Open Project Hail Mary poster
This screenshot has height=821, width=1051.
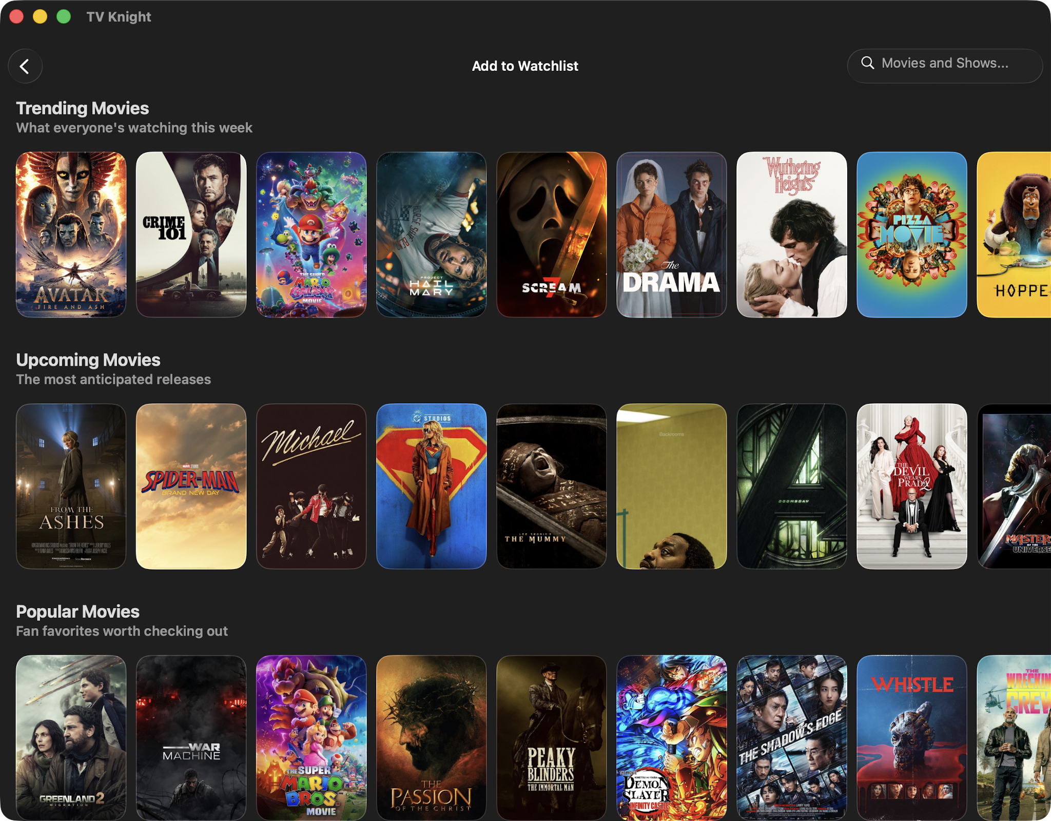[x=431, y=234]
